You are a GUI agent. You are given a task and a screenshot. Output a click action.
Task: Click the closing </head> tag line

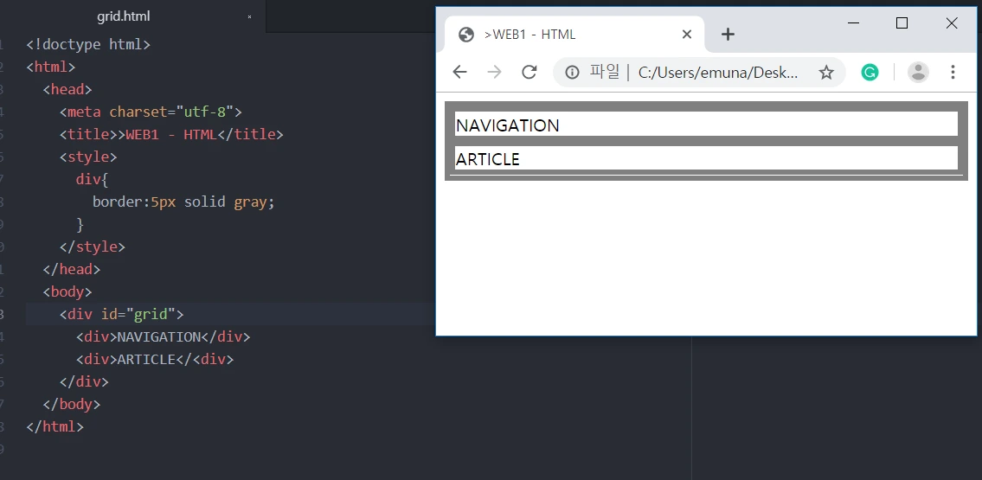pyautogui.click(x=72, y=269)
